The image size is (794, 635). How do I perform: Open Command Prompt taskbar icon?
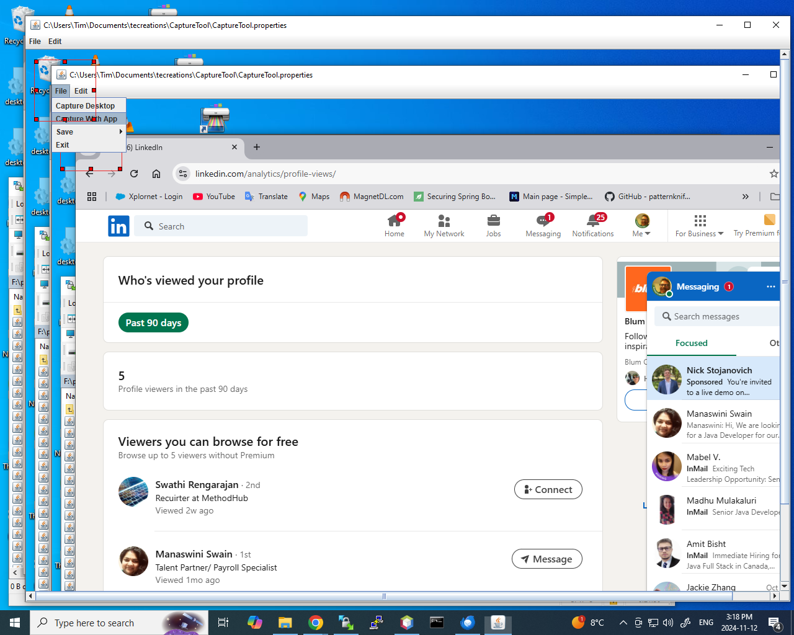pyautogui.click(x=437, y=623)
